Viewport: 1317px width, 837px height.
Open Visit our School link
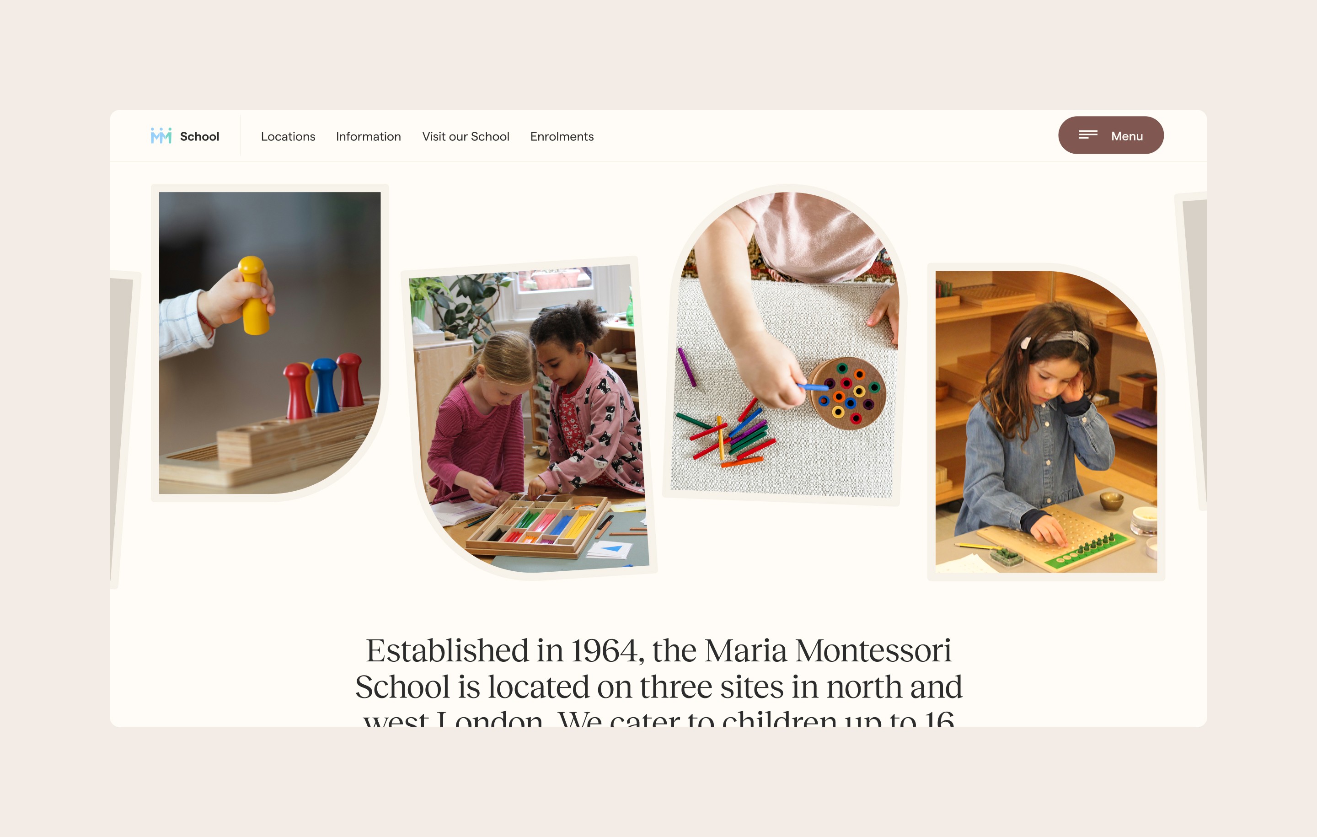[x=466, y=136]
